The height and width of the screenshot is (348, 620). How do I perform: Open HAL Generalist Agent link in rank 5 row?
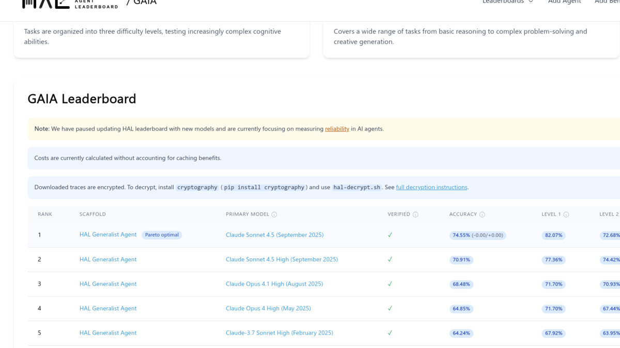(108, 333)
